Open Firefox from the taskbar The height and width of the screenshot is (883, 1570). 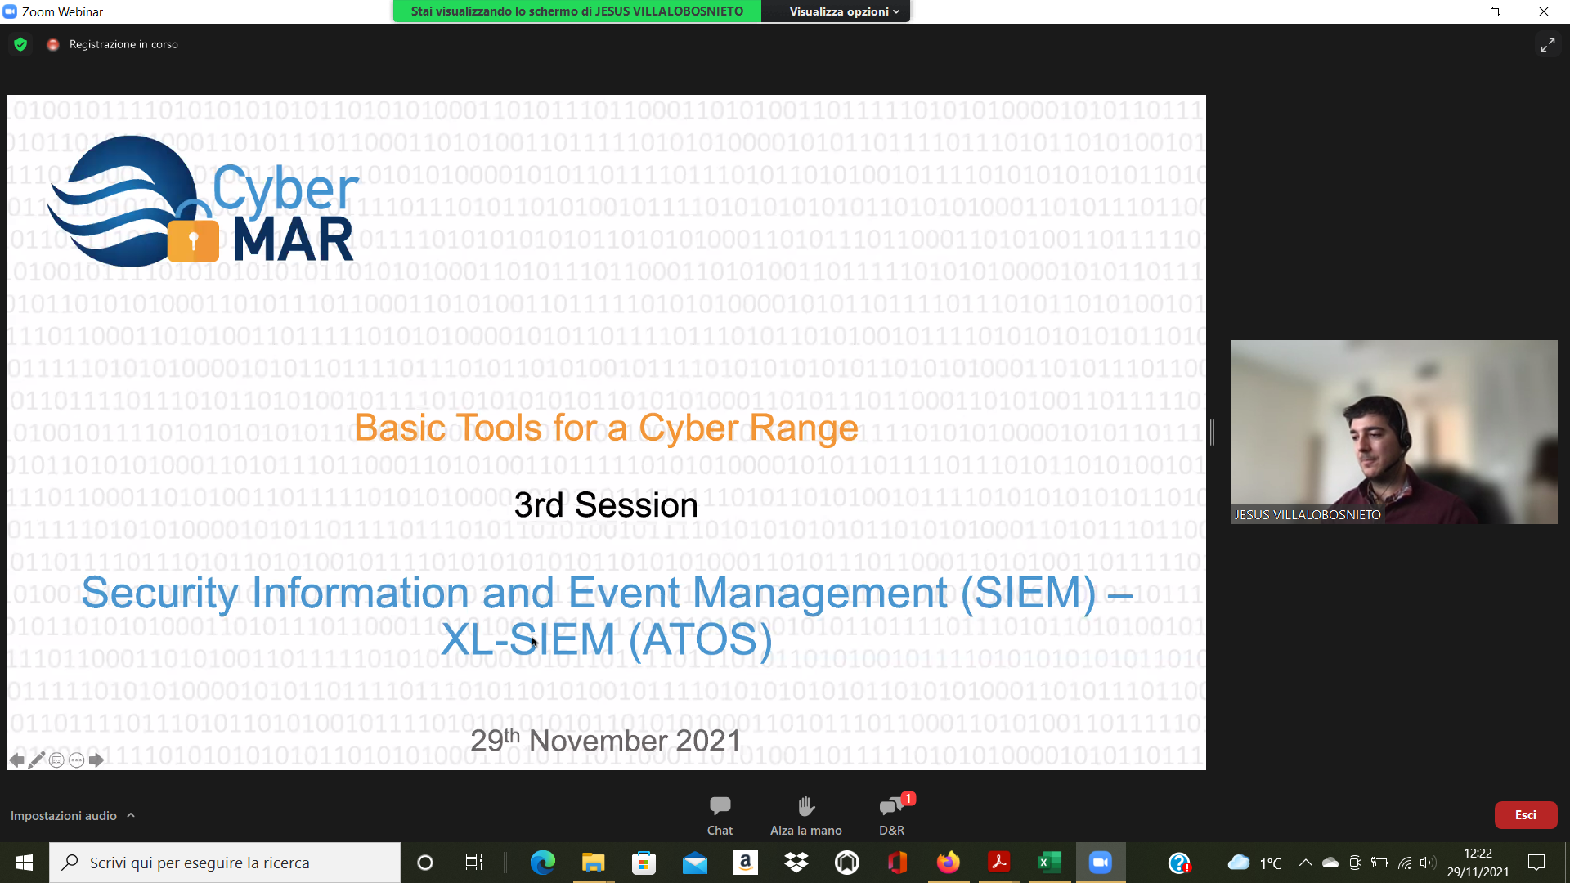[948, 863]
